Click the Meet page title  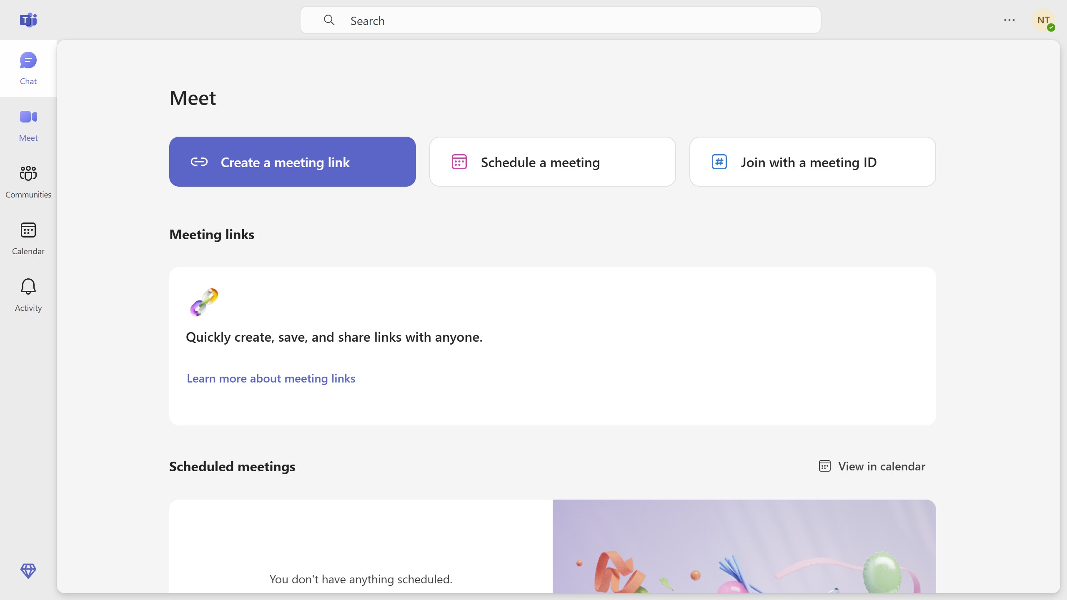(193, 98)
